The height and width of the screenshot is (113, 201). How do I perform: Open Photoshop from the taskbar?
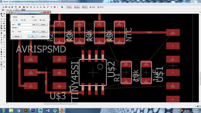(x=33, y=110)
